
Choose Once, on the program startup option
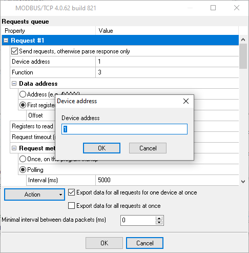click(x=23, y=159)
